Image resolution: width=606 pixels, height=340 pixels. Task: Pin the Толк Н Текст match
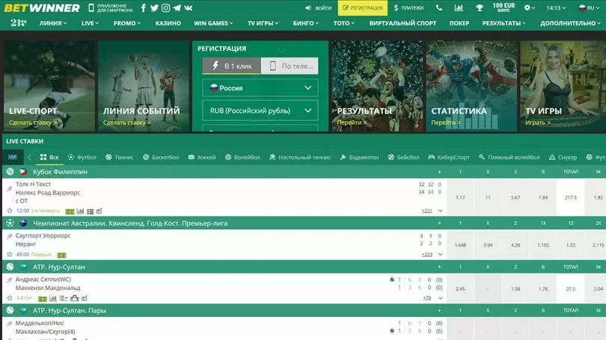pos(9,189)
